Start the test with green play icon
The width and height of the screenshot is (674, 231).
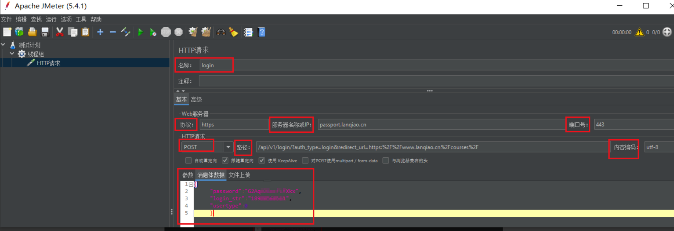(x=140, y=32)
